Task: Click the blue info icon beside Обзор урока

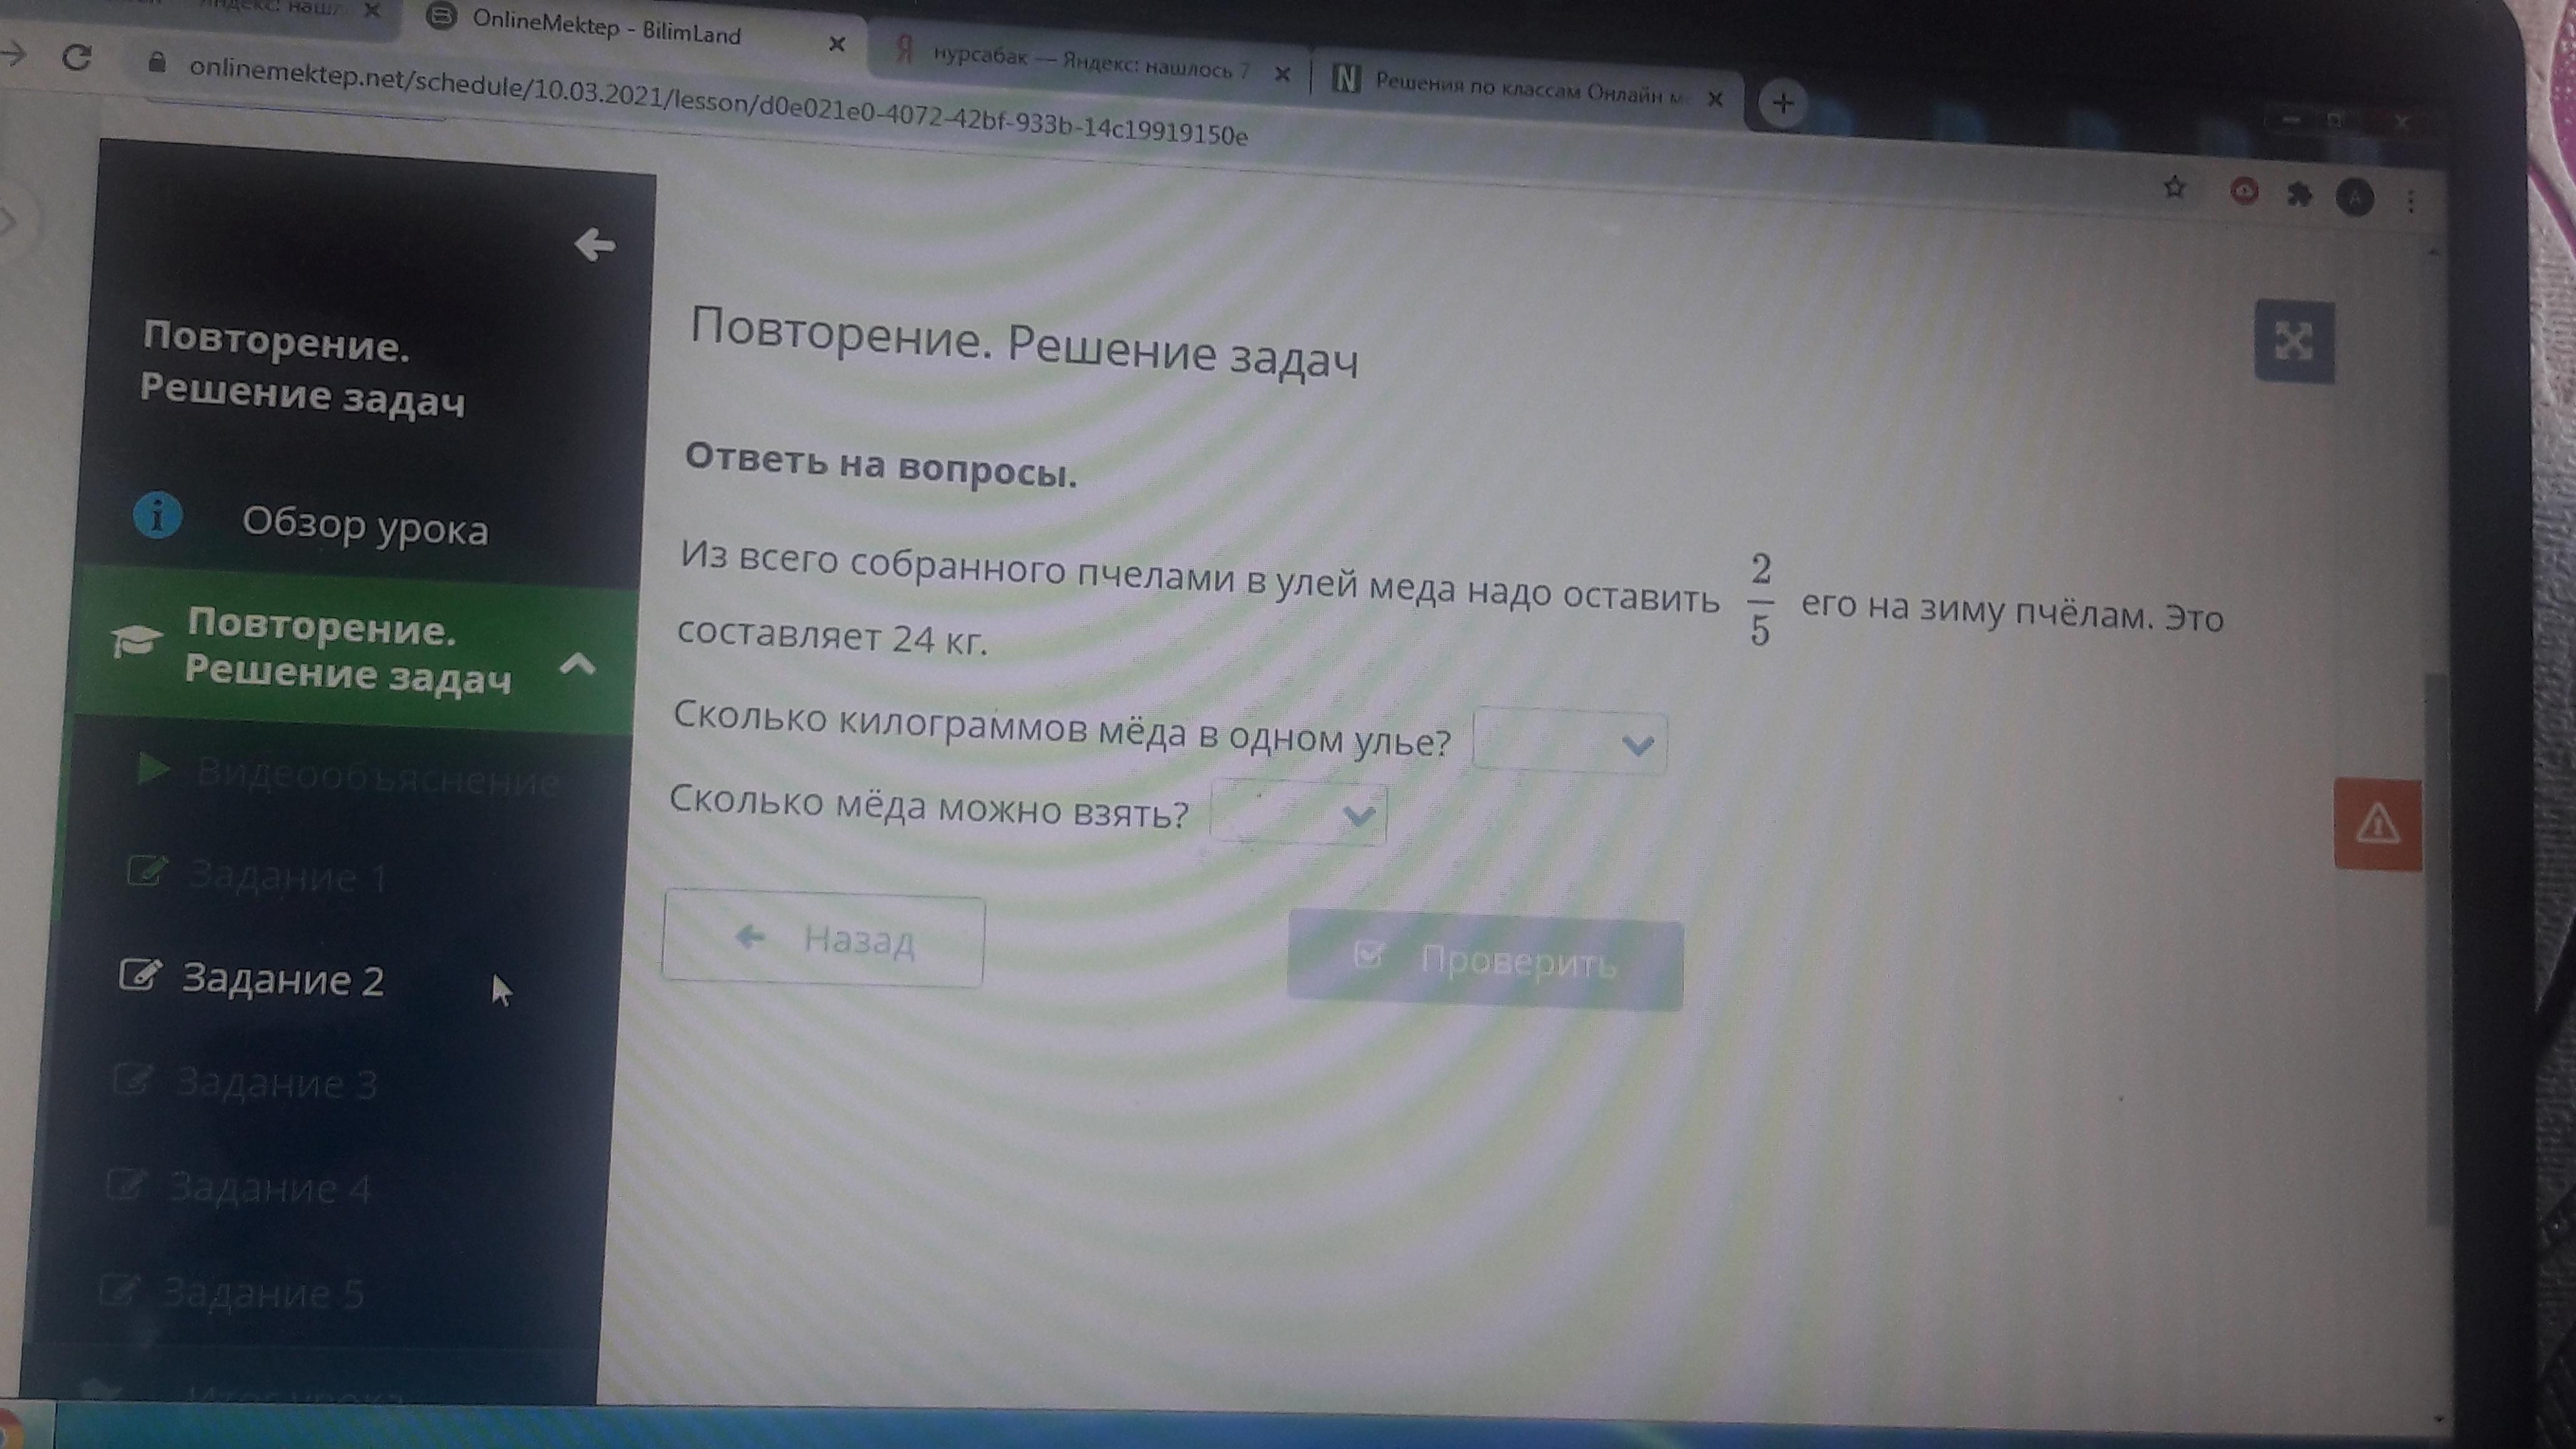Action: [x=157, y=516]
